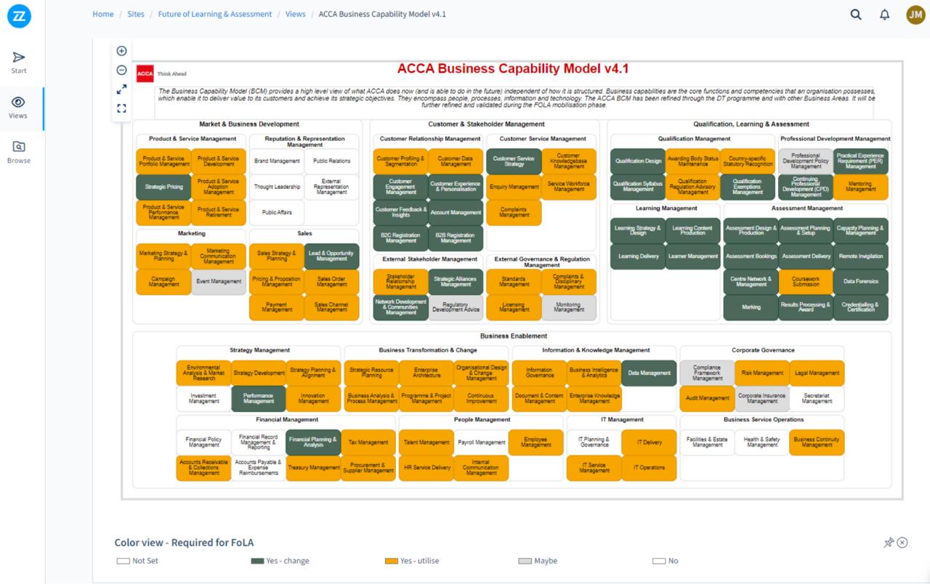Select the Coursework Submission box

pos(806,282)
